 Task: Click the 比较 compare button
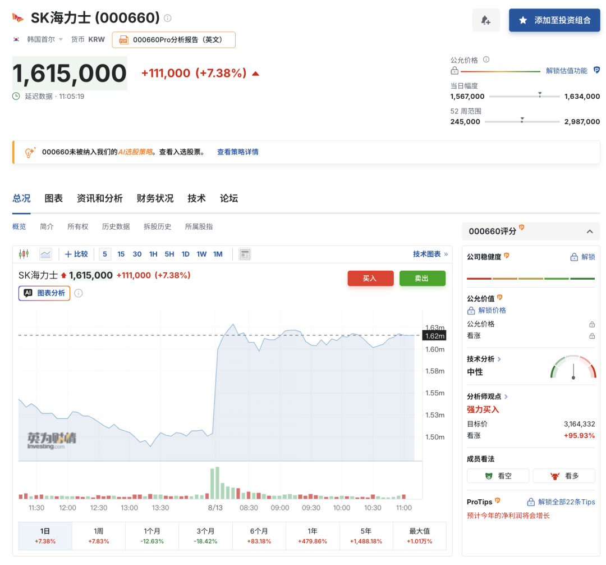[76, 254]
